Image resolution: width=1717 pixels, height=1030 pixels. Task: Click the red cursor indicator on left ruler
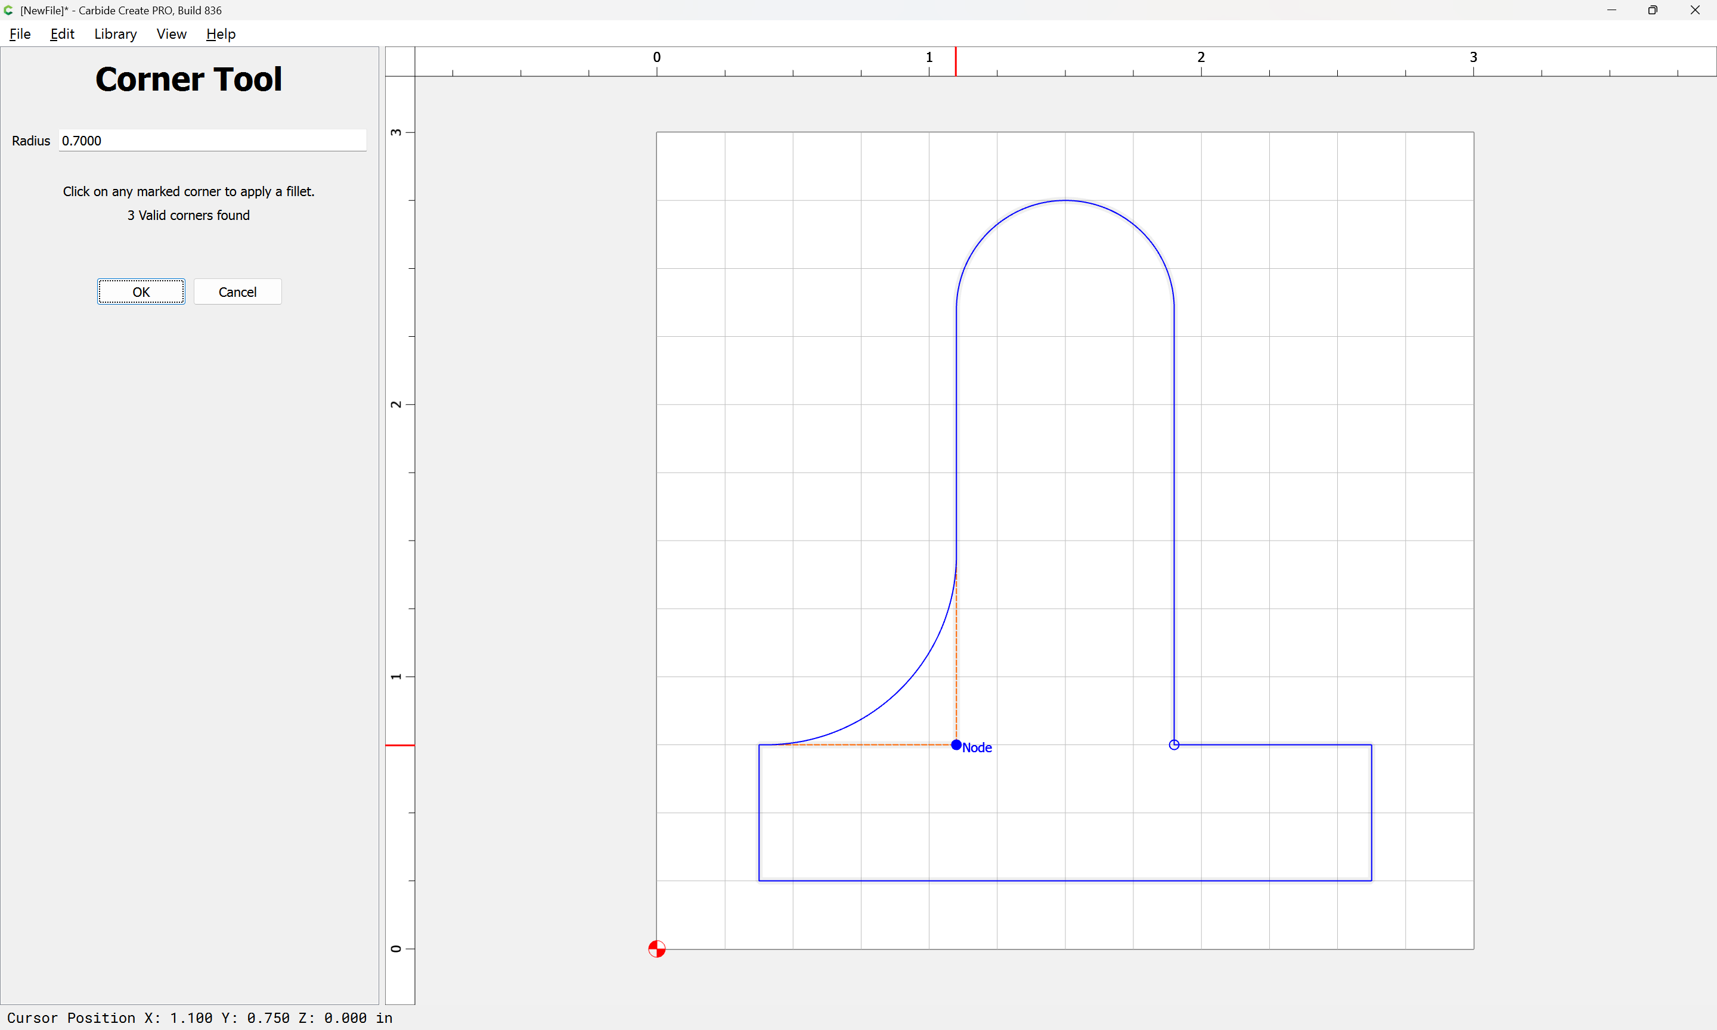[400, 746]
